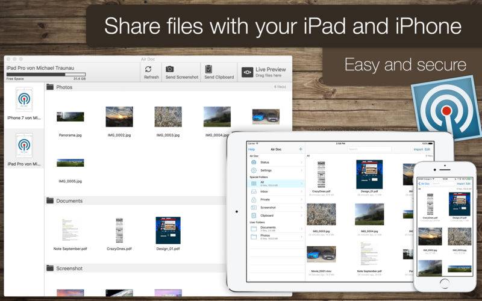Click Documents folder header in Mac window
Viewport: 482px width, 301px height.
[136, 201]
